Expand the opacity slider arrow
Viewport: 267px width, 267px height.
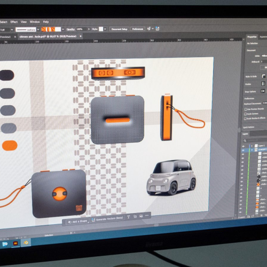[89, 29]
